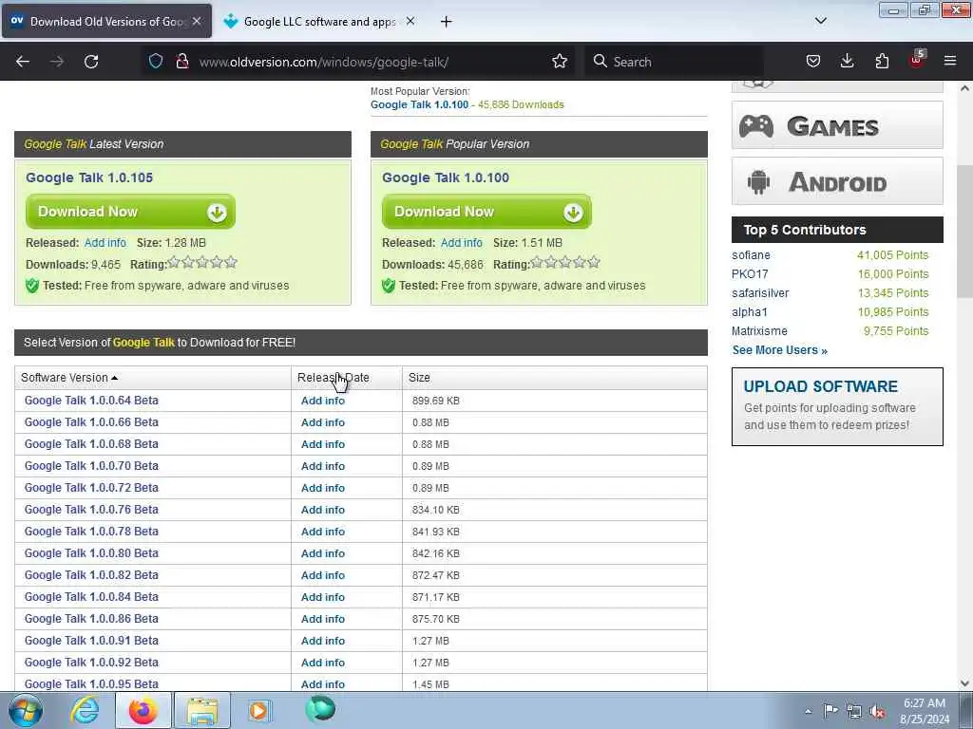Expand the list all tabs chevron
This screenshot has width=973, height=729.
[x=820, y=21]
